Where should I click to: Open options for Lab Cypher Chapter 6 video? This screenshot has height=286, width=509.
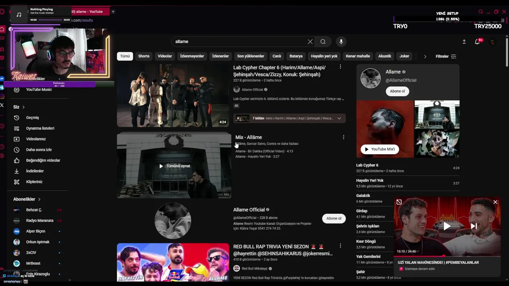340,67
